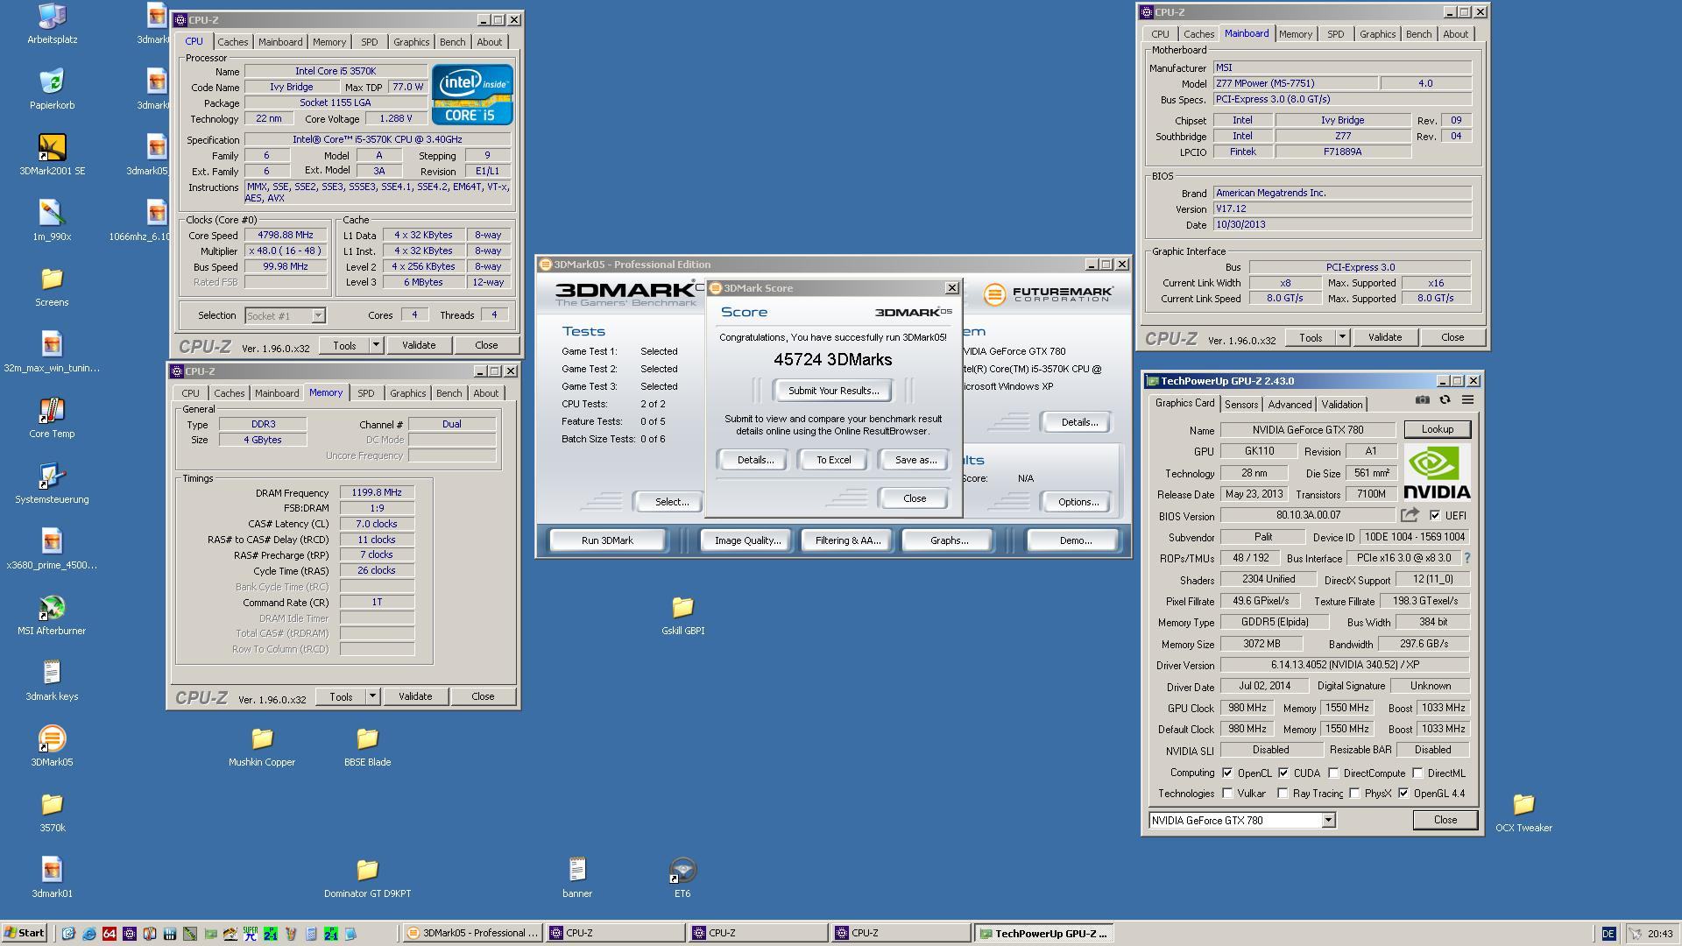The image size is (1682, 946).
Task: Toggle the OpenGL 4.4 checkbox
Action: [x=1403, y=794]
